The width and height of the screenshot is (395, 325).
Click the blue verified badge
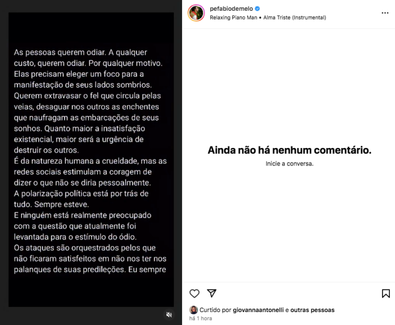tap(257, 9)
